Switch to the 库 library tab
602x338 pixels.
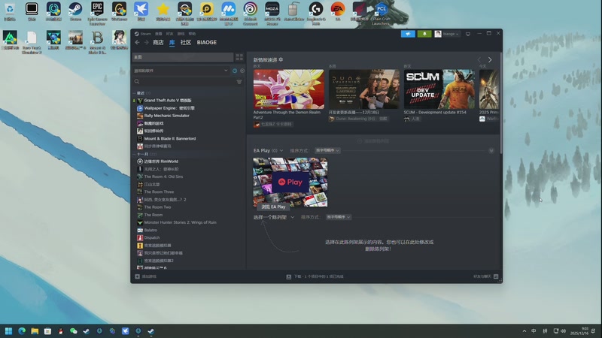(172, 43)
